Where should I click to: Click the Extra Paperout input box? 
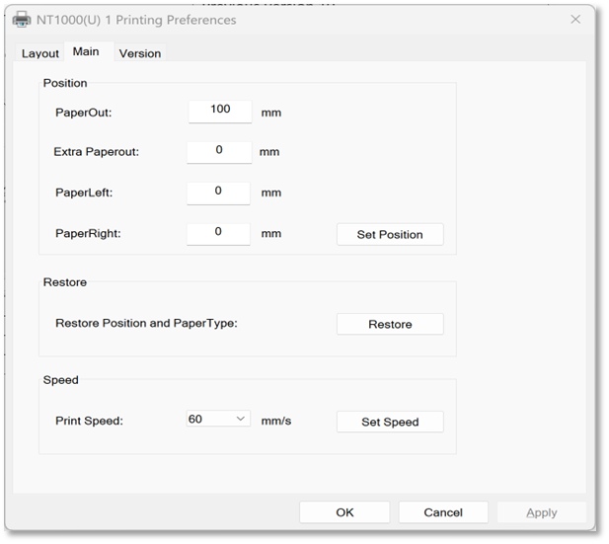[x=219, y=152]
